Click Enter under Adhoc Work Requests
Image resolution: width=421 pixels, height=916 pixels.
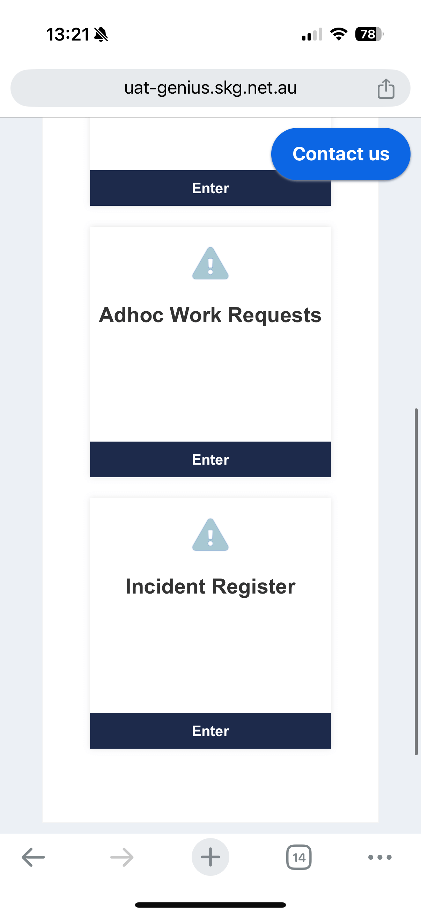pos(210,459)
